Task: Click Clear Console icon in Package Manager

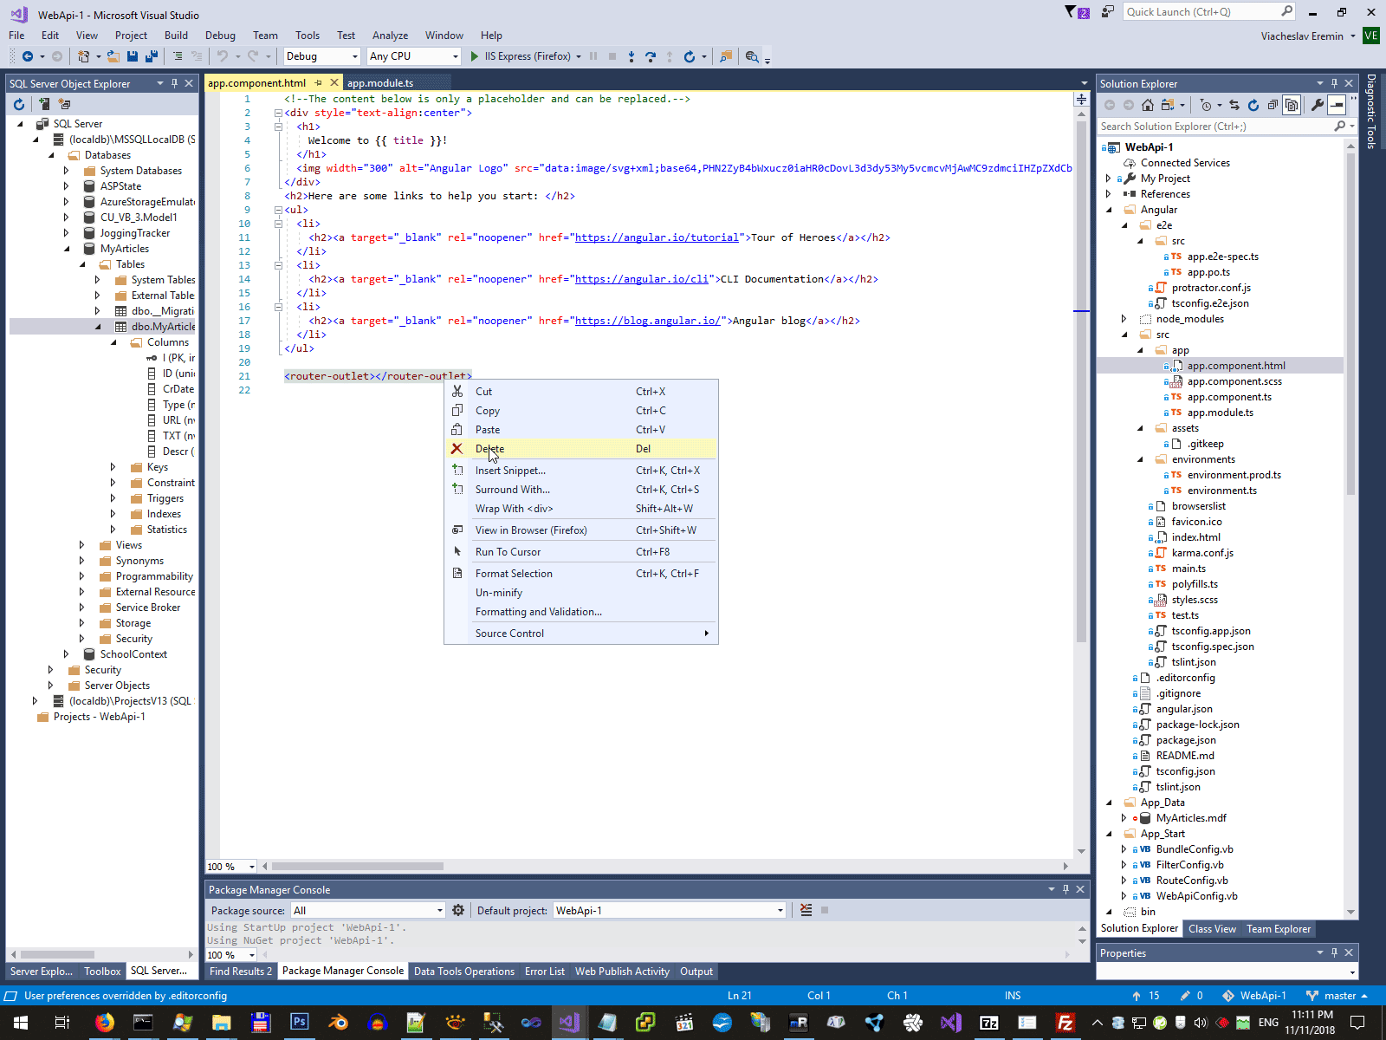Action: 806,910
